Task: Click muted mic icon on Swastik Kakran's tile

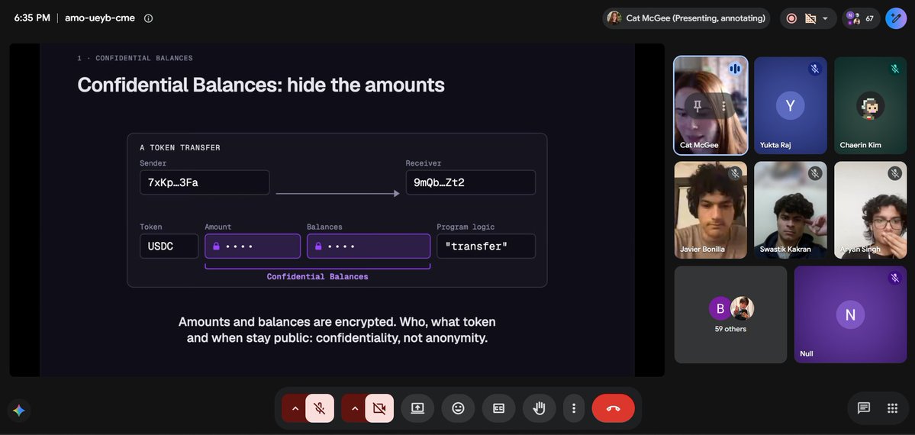Action: [x=814, y=172]
